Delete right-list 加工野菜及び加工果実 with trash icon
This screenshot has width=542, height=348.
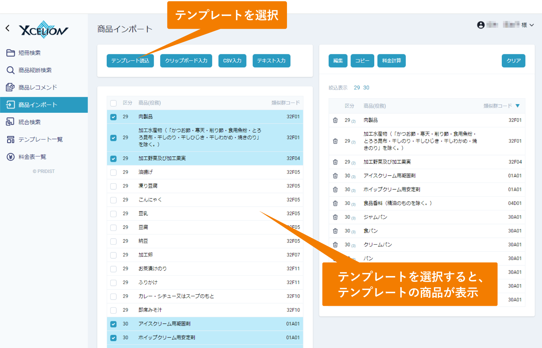pyautogui.click(x=335, y=162)
